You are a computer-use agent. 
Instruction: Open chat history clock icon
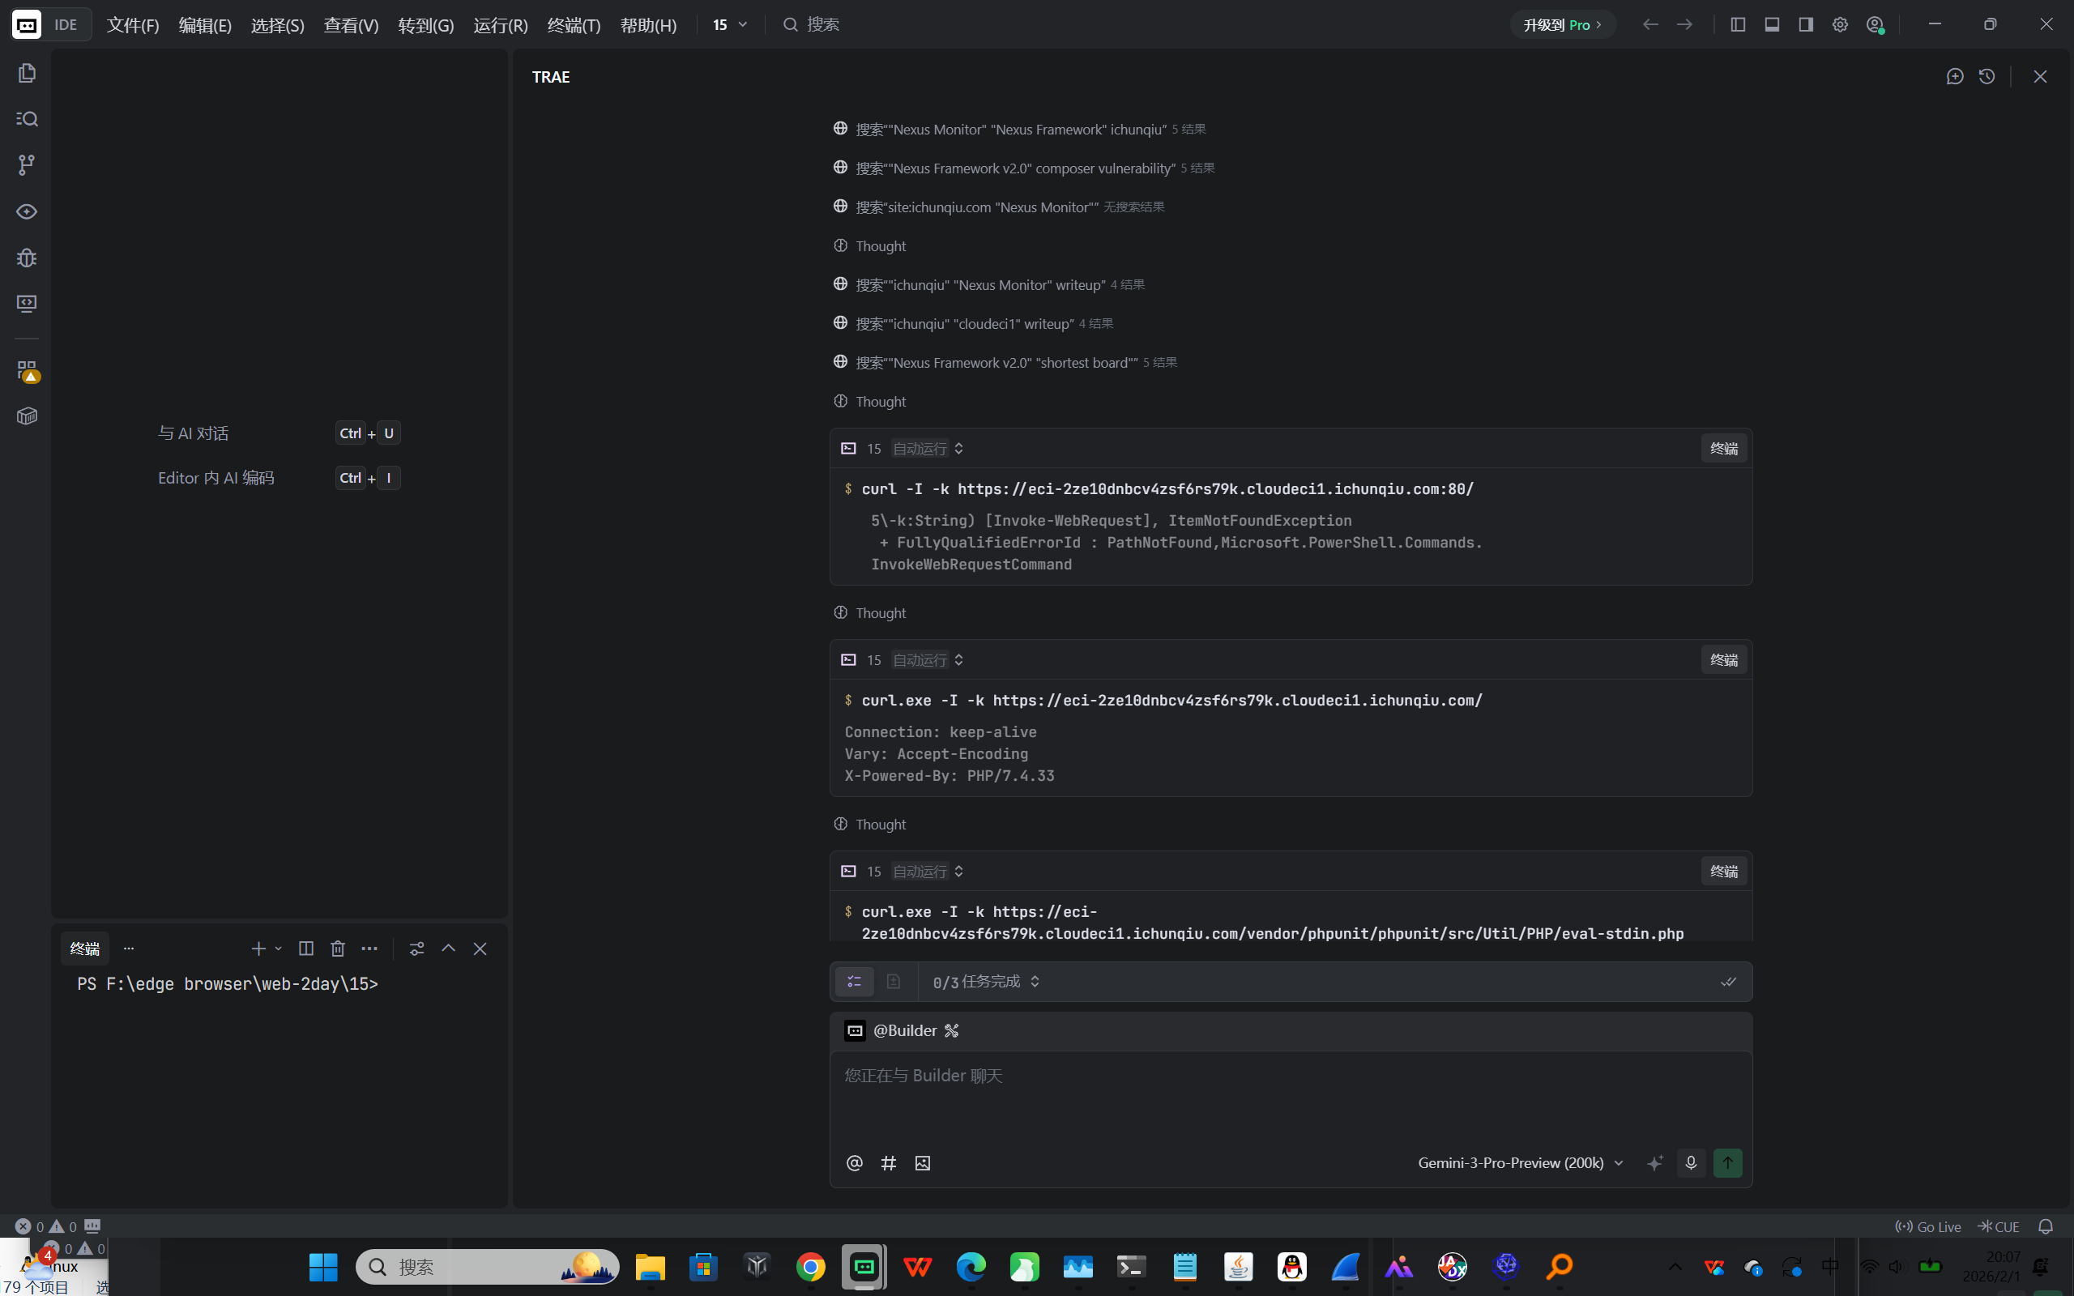pos(1987,76)
